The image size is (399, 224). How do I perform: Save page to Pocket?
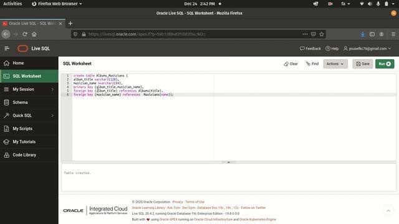click(x=313, y=34)
